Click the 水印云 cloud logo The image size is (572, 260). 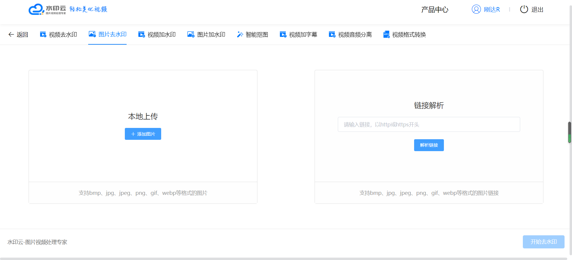point(36,9)
